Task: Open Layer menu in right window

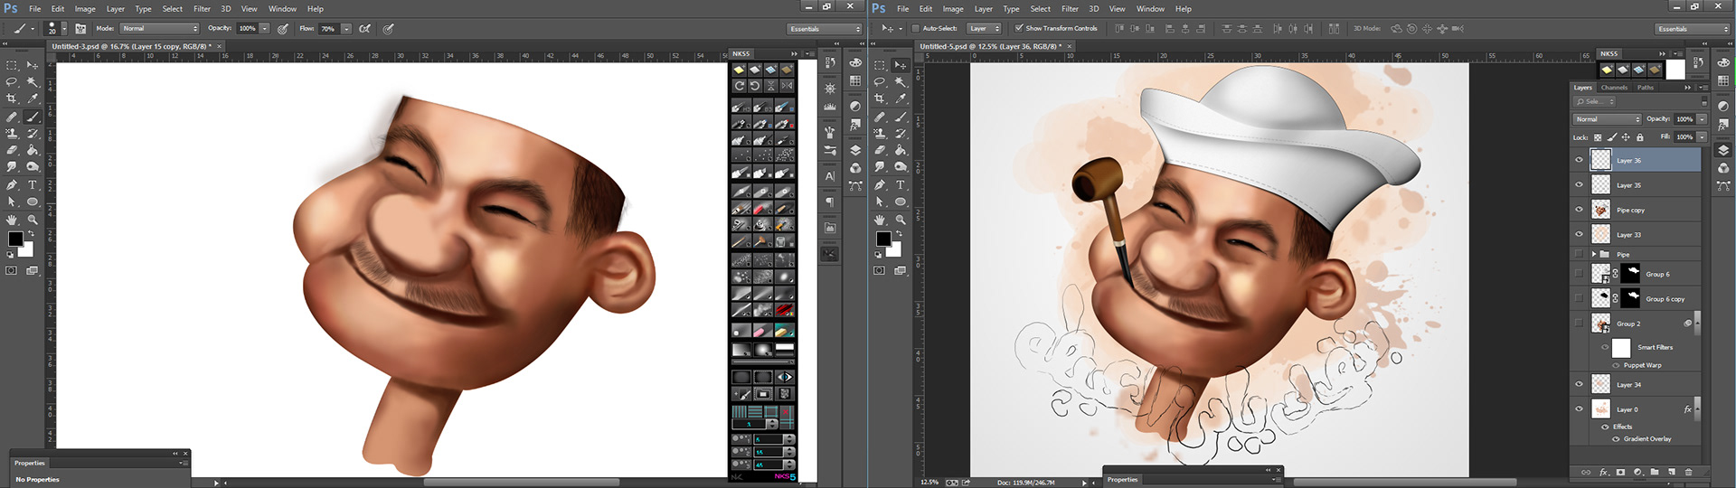Action: (x=983, y=9)
